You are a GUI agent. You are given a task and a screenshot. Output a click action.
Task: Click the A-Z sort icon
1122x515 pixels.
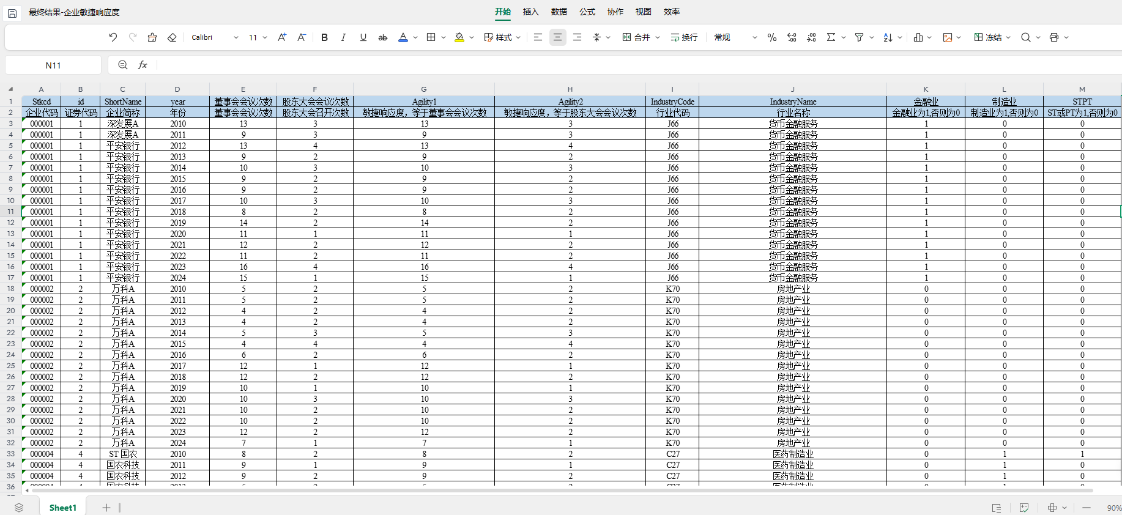(x=888, y=37)
